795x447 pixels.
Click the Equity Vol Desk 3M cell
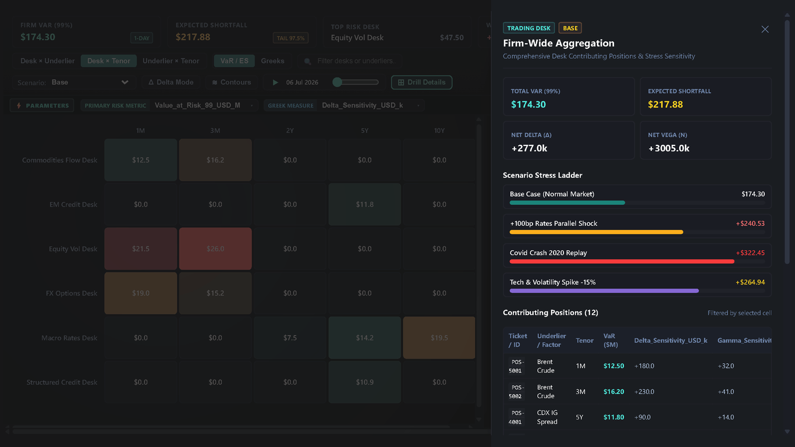point(215,249)
